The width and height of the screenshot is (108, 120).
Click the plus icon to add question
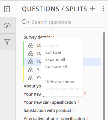(93, 8)
